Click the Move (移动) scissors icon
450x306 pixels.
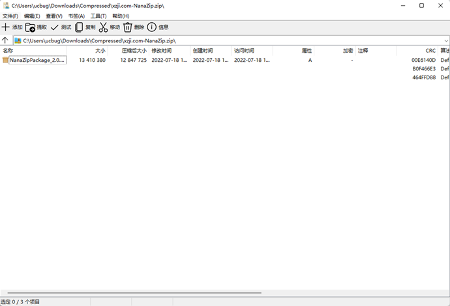(103, 27)
